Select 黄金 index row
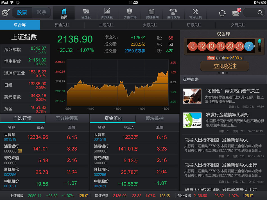267x200 pixels. click(25, 109)
